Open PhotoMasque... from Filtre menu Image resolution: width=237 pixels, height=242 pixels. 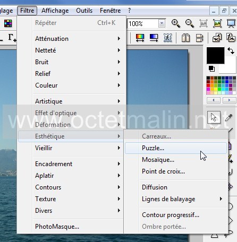click(57, 227)
